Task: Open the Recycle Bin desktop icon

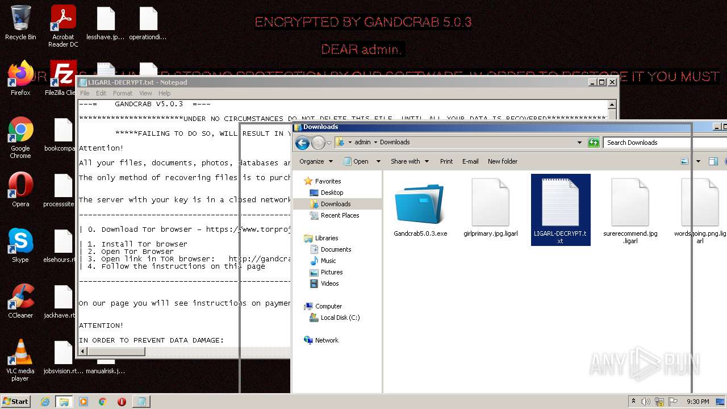Action: point(20,23)
